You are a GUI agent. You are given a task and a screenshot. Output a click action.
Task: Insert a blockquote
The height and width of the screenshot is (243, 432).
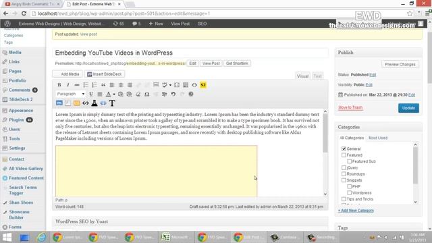[x=103, y=85]
